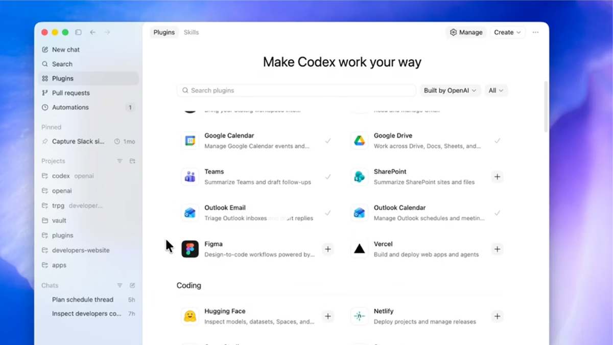The image size is (613, 345).
Task: Focus the Search plugins field
Action: pos(296,90)
